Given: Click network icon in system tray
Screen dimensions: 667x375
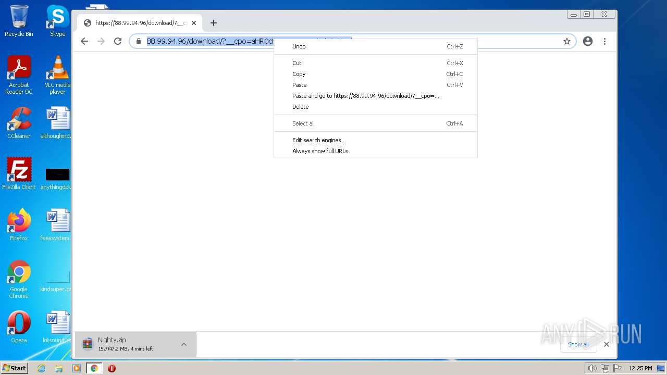Looking at the screenshot, I should [x=605, y=368].
